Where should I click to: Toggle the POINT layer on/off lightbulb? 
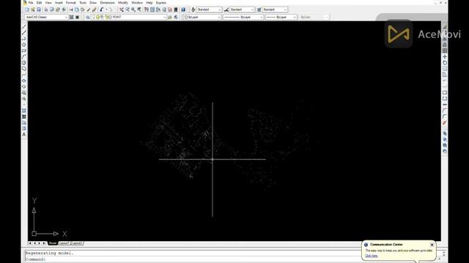click(x=94, y=18)
